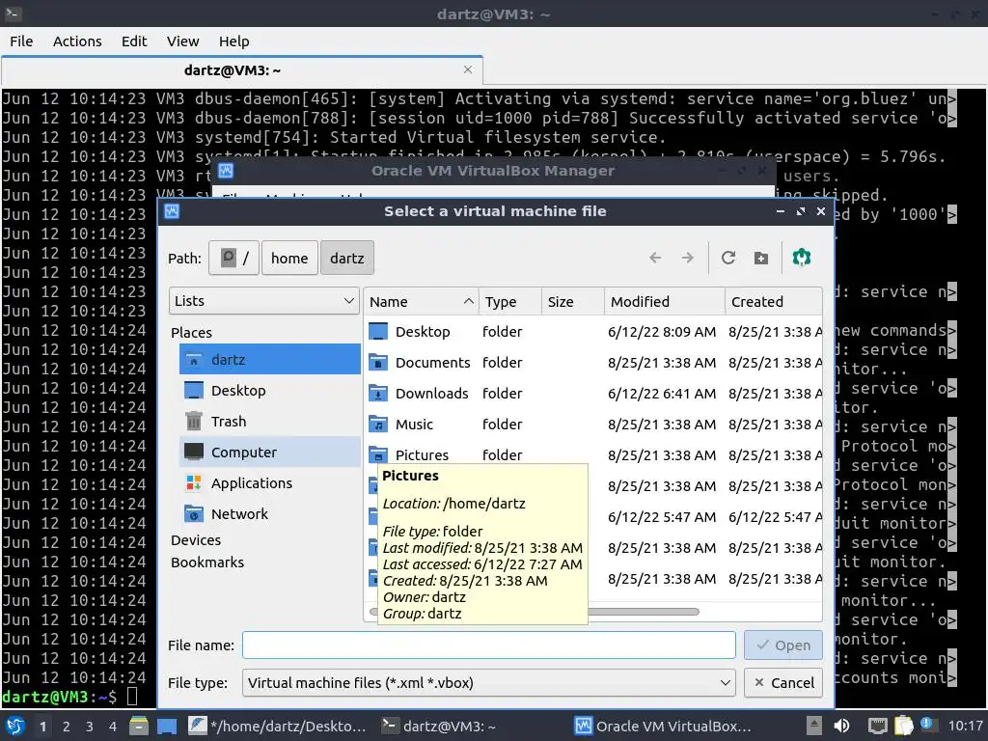Expand the Bookmarks section in sidebar
The image size is (988, 741).
[207, 563]
